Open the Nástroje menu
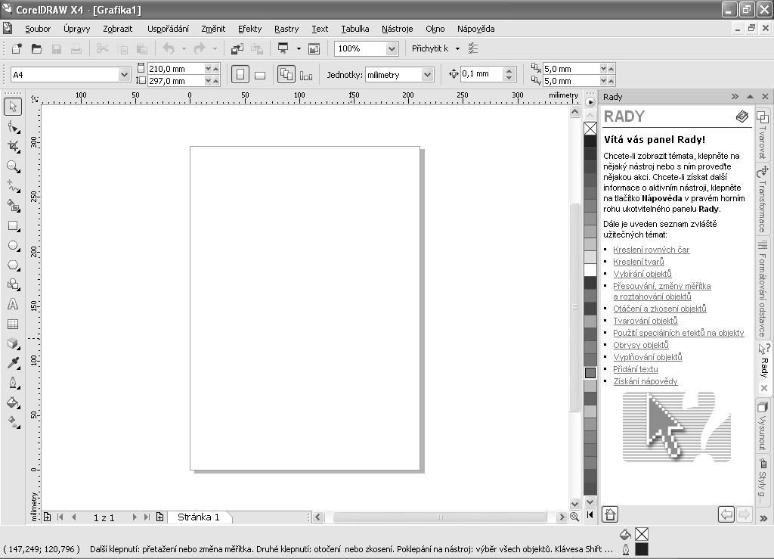 pos(398,29)
